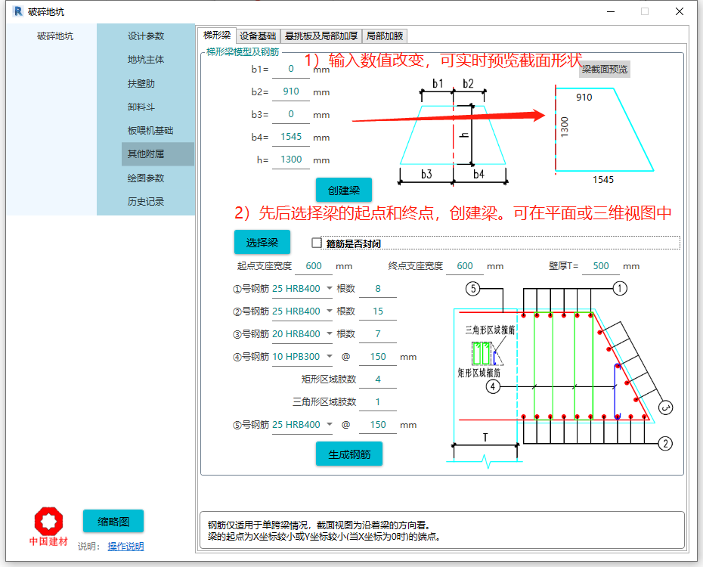Click the 选择梁 button

point(262,243)
